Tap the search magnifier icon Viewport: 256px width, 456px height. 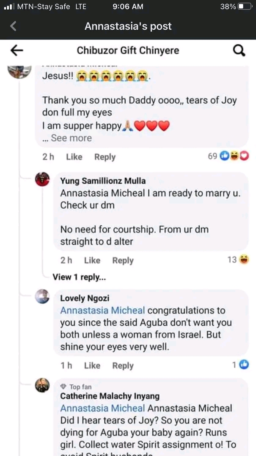(239, 51)
